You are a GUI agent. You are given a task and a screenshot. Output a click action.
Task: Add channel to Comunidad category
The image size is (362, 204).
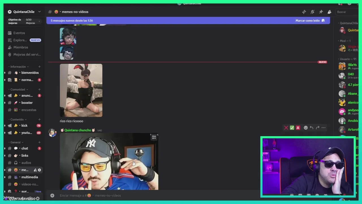(x=39, y=90)
